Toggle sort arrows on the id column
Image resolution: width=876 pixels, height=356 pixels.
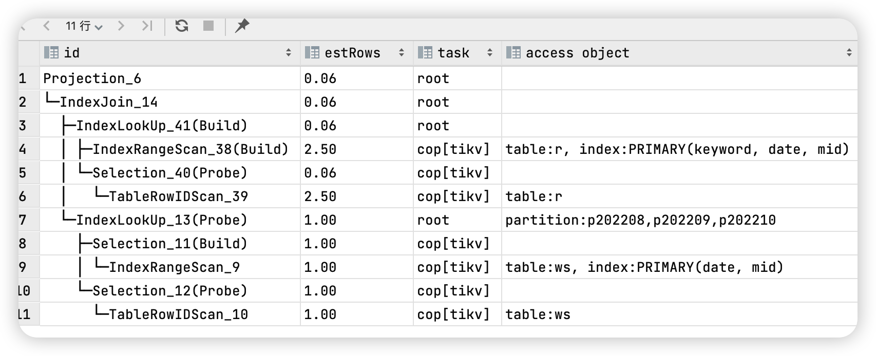click(289, 52)
